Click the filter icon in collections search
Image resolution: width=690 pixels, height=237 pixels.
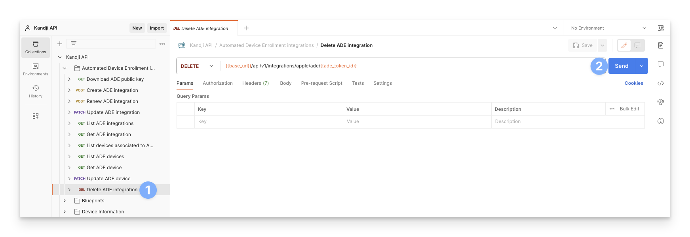tap(74, 44)
